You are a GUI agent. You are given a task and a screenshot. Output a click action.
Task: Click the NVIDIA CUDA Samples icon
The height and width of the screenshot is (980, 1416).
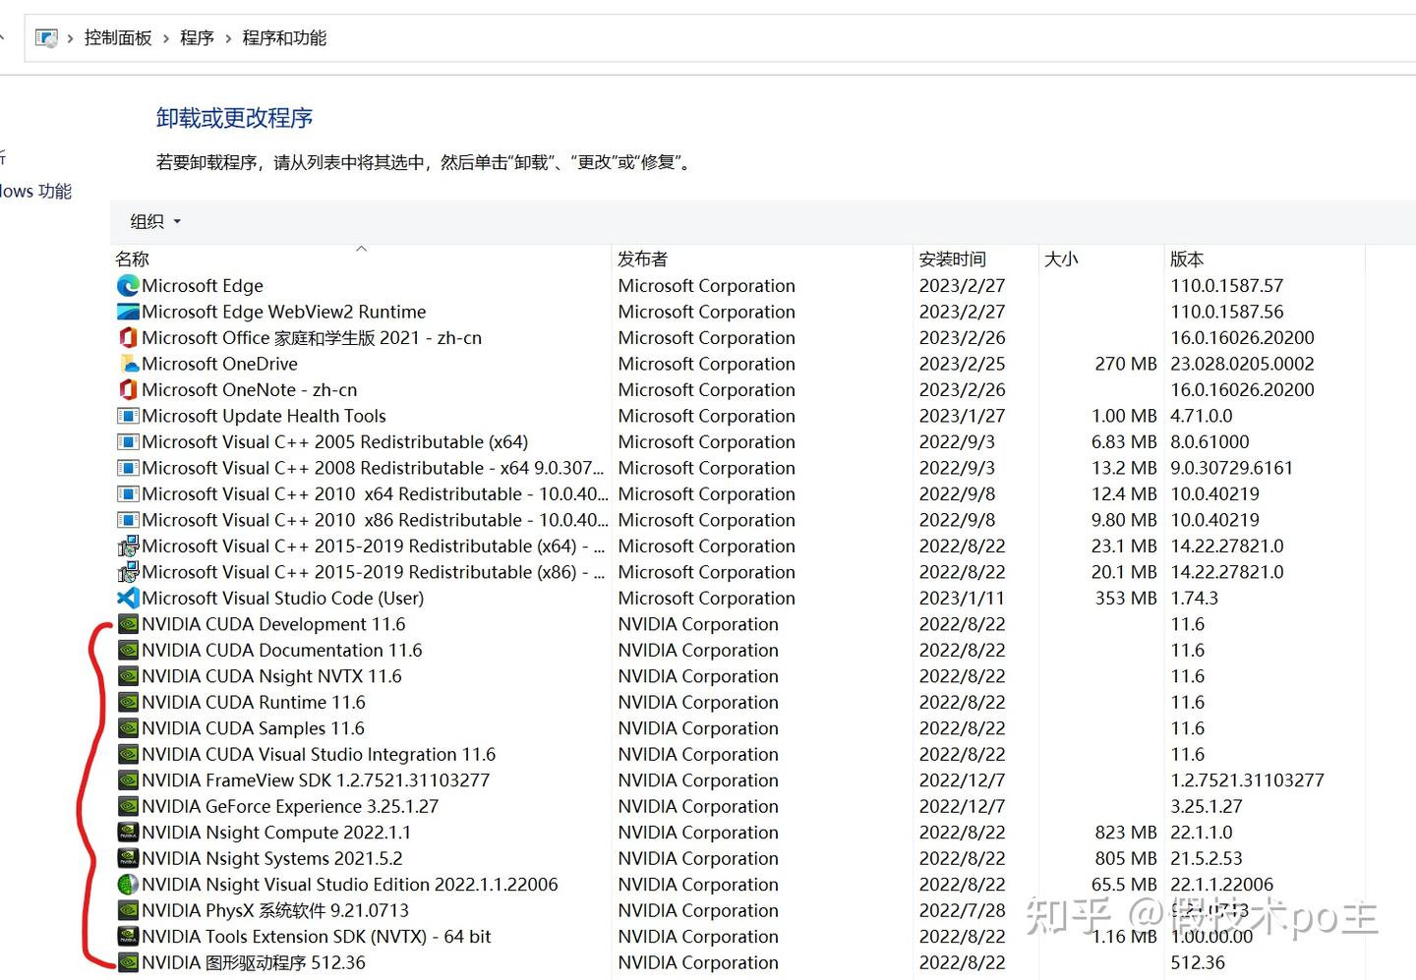pyautogui.click(x=128, y=728)
